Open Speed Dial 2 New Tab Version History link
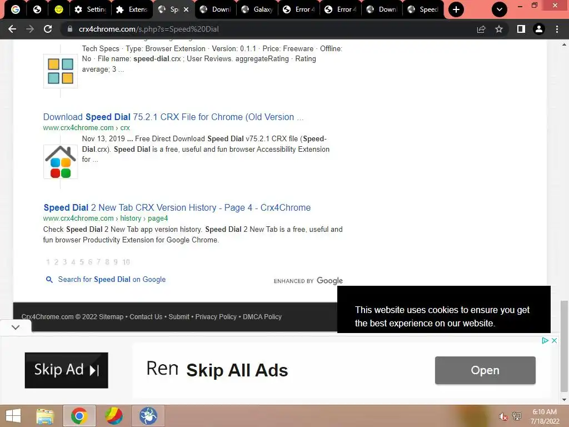This screenshot has width=569, height=427. coord(177,208)
